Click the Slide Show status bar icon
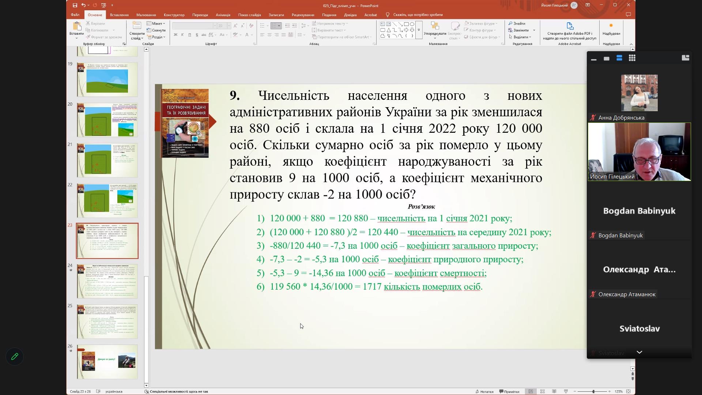Viewport: 702px width, 395px height. point(566,391)
